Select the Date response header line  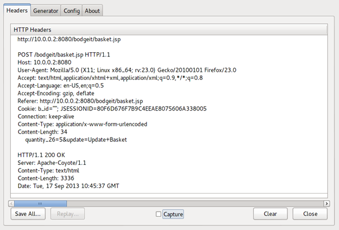(68, 185)
